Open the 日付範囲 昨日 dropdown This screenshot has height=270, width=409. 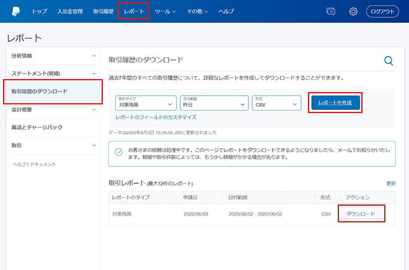coord(214,103)
